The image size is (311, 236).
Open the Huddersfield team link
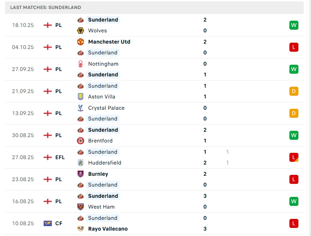104,163
